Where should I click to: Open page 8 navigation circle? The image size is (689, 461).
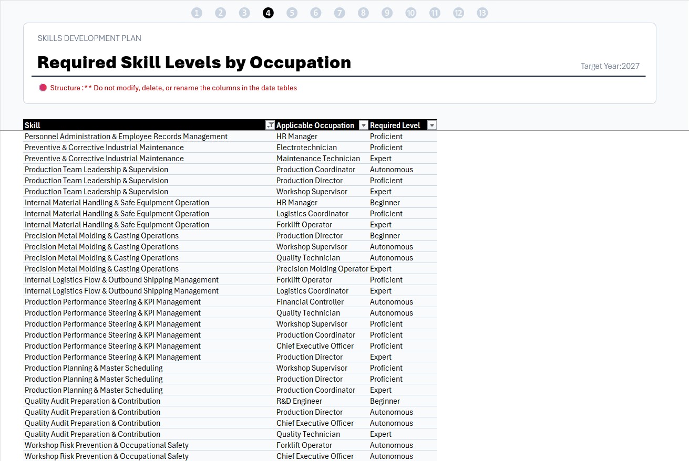pyautogui.click(x=363, y=13)
